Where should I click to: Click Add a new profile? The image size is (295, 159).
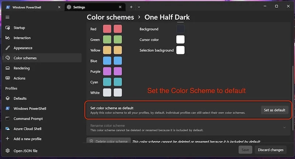tap(42, 139)
